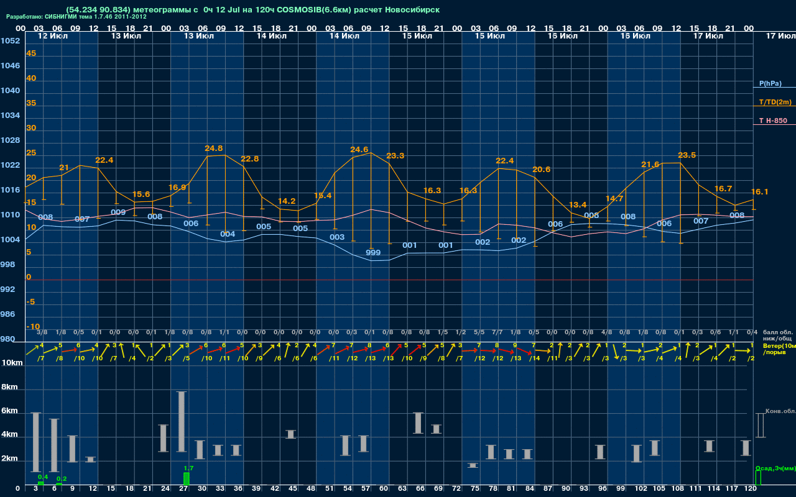Click the Конв.обл. legend label
The image size is (796, 497).
[x=780, y=411]
